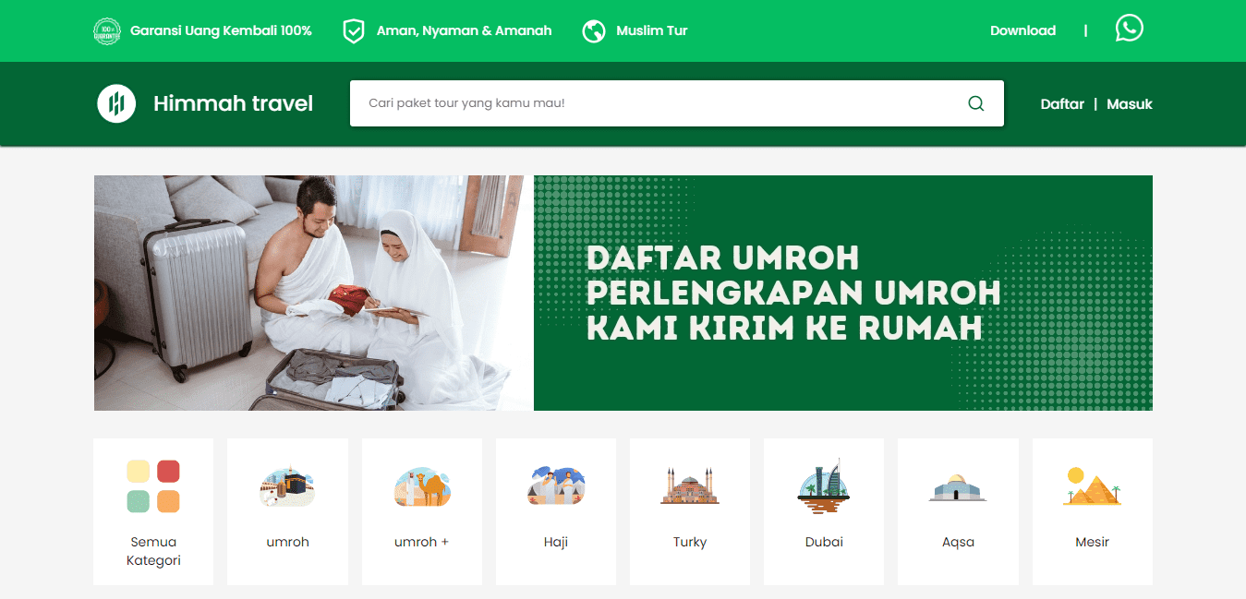Select the Semua Kategori grid icon

pyautogui.click(x=153, y=486)
